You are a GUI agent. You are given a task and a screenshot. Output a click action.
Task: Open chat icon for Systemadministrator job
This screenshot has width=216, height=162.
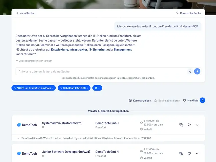(x=181, y=125)
